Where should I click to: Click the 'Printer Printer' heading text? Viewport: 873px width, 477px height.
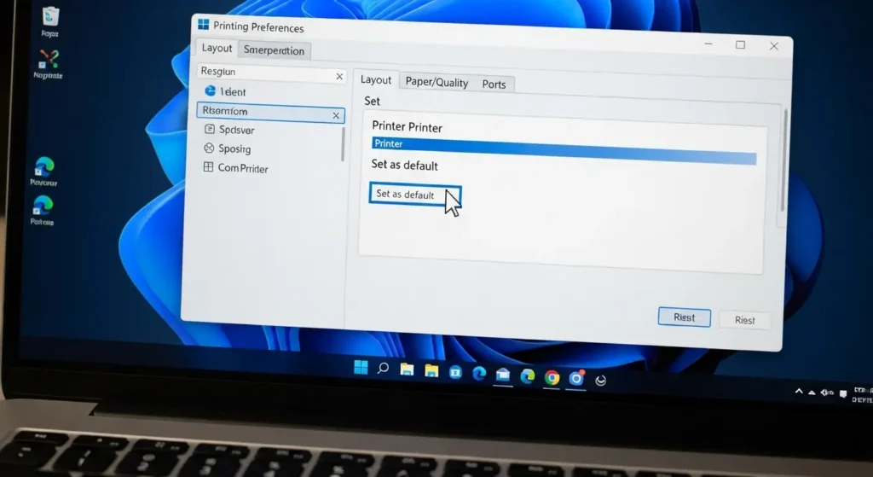pos(407,127)
